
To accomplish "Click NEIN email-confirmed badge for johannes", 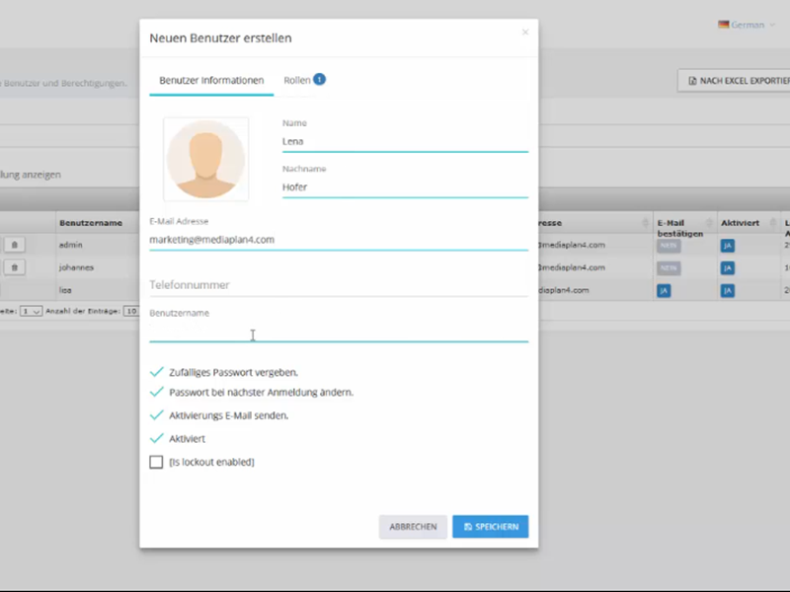I will click(669, 268).
